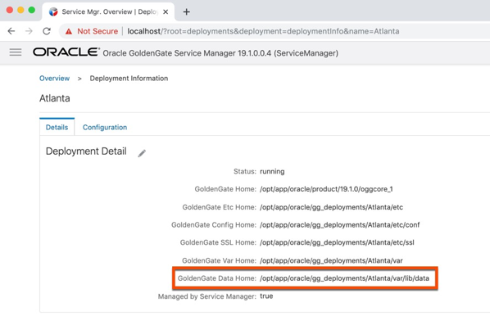490x325 pixels.
Task: Click the Oracle logo in the header
Action: point(66,52)
